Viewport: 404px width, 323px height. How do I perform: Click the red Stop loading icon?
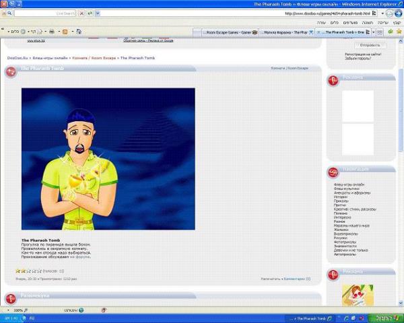[81, 13]
